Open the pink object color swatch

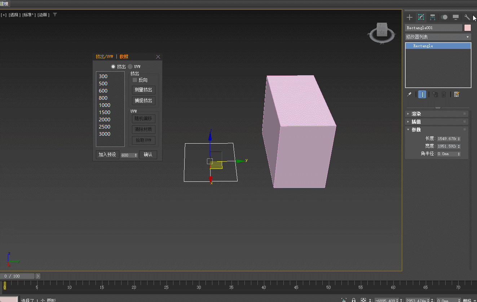[x=467, y=28]
